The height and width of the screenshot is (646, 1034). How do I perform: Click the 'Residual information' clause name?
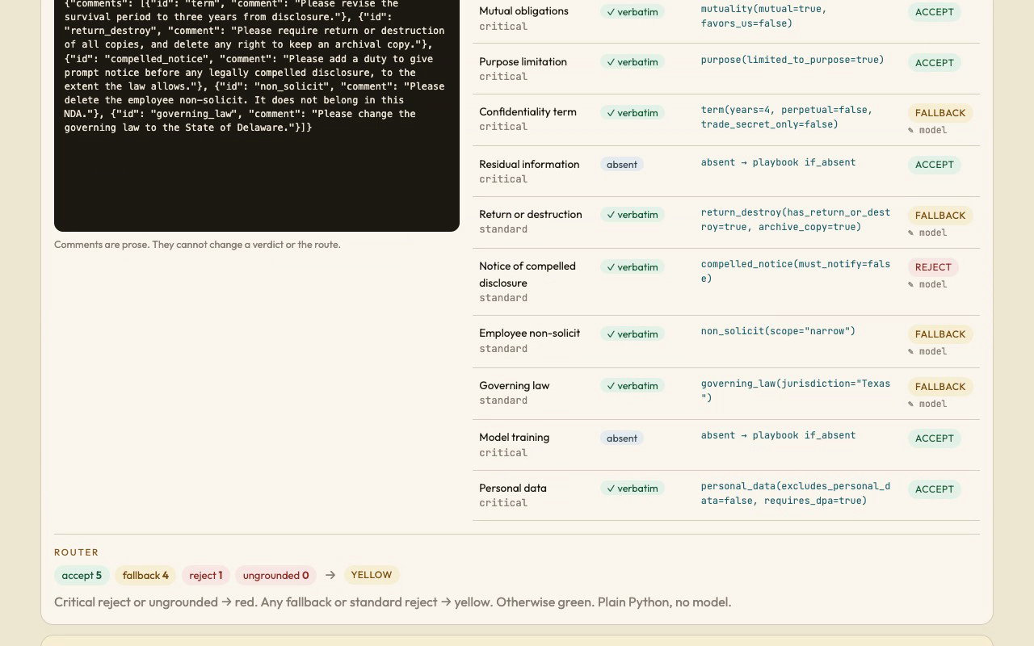tap(529, 165)
